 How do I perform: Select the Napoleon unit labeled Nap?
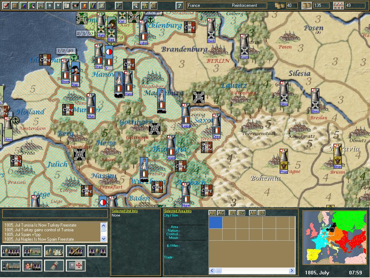click(x=75, y=75)
